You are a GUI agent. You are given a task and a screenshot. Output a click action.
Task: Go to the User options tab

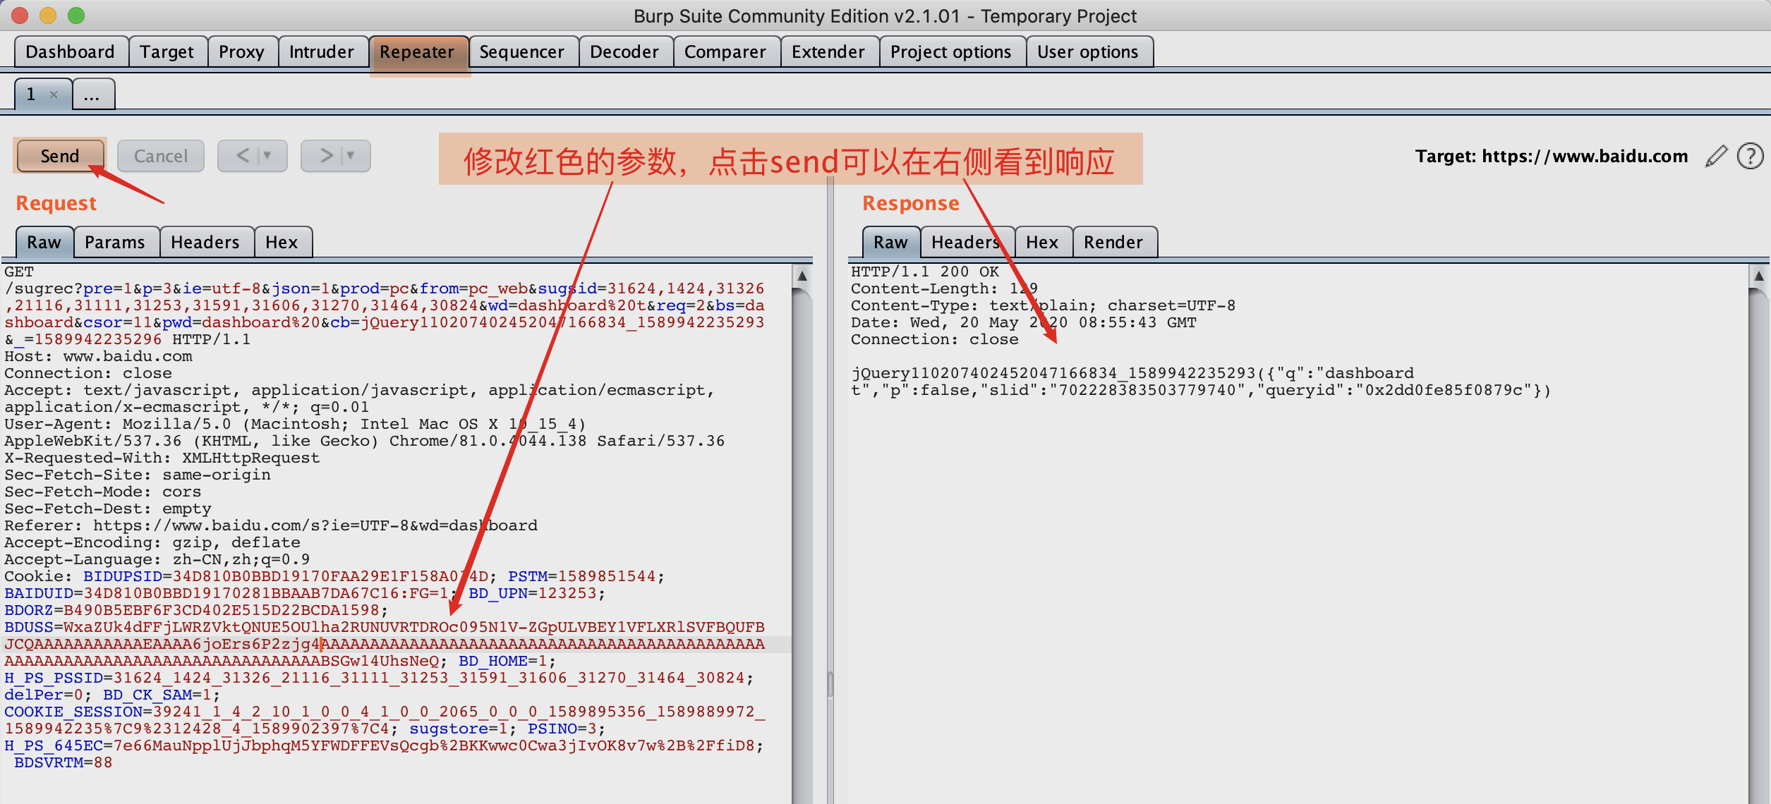1088,52
